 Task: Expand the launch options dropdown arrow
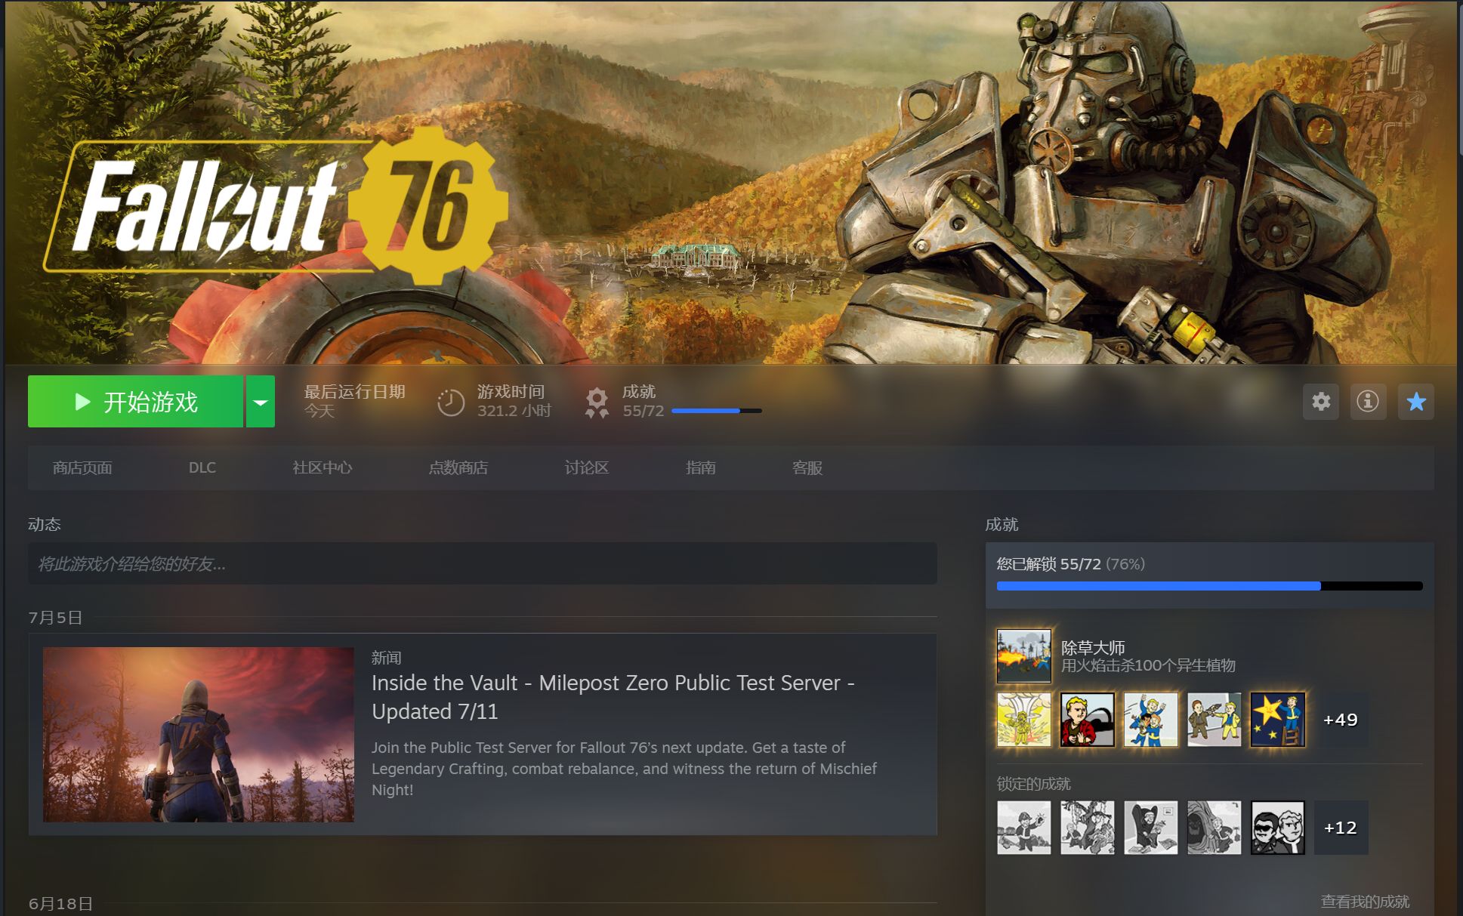pyautogui.click(x=261, y=402)
